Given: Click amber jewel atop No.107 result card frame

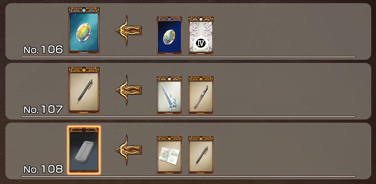Looking at the screenshot, I should point(84,70).
